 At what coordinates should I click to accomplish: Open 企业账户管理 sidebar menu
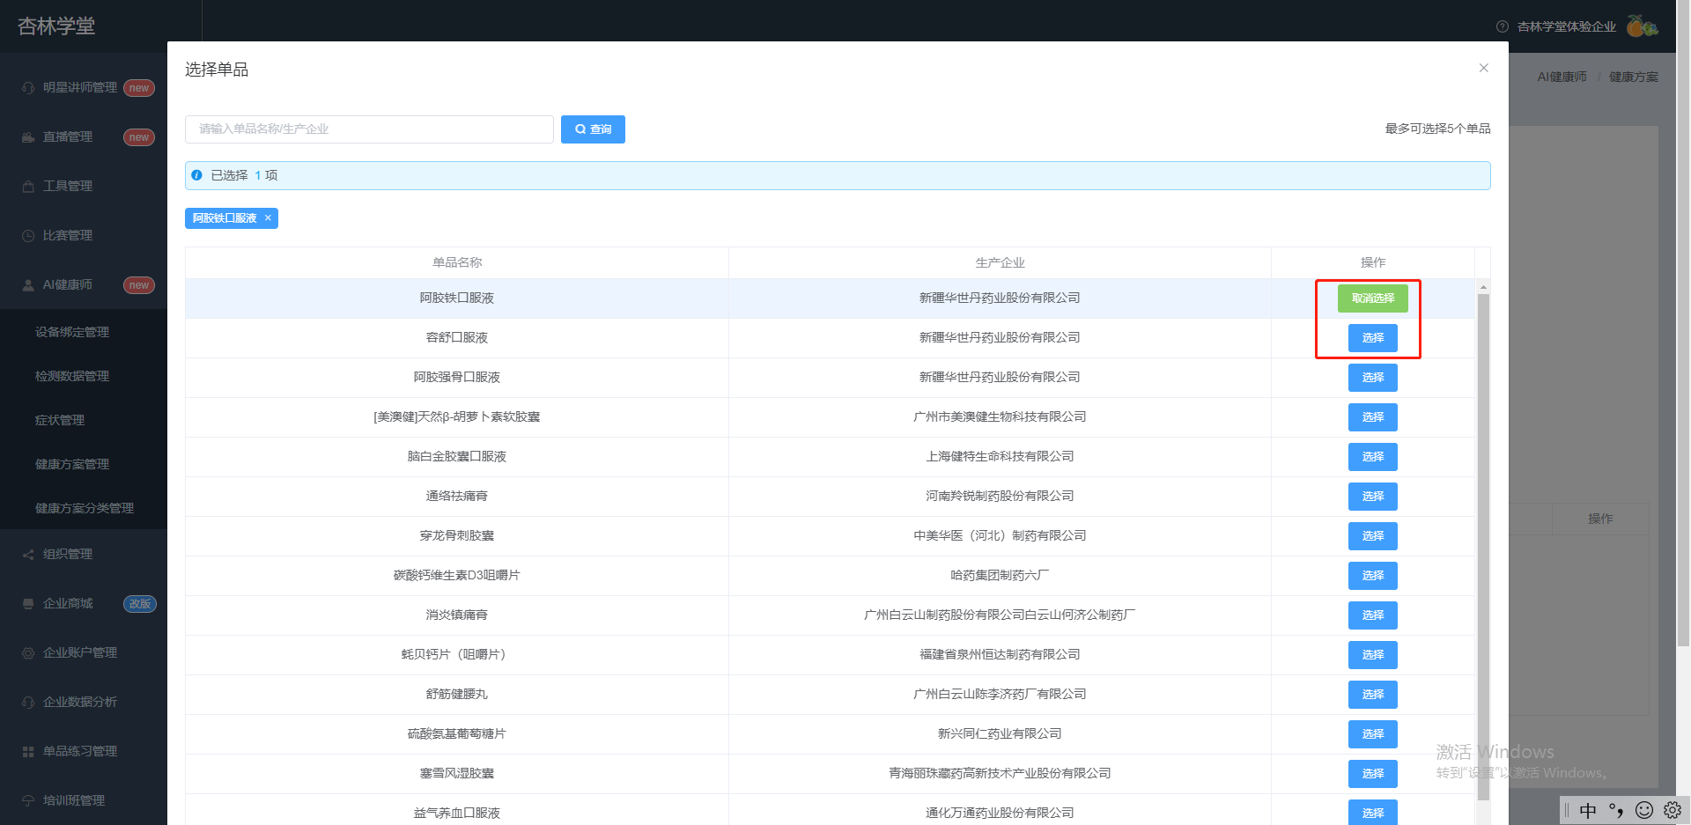pyautogui.click(x=84, y=653)
